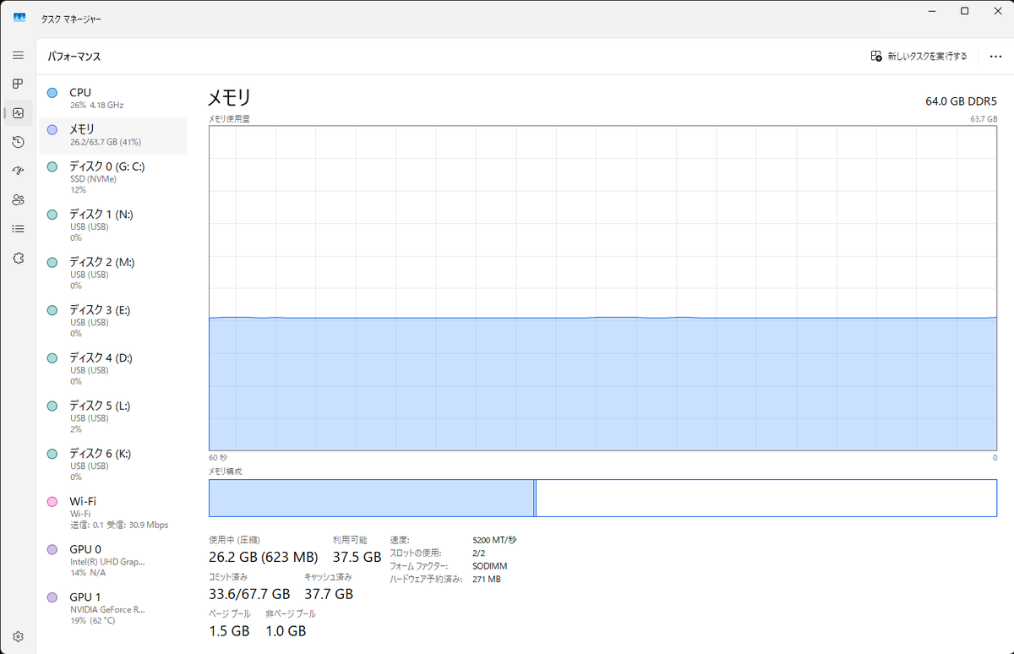Open the Startup apps gauge icon
The height and width of the screenshot is (654, 1014).
pyautogui.click(x=18, y=171)
